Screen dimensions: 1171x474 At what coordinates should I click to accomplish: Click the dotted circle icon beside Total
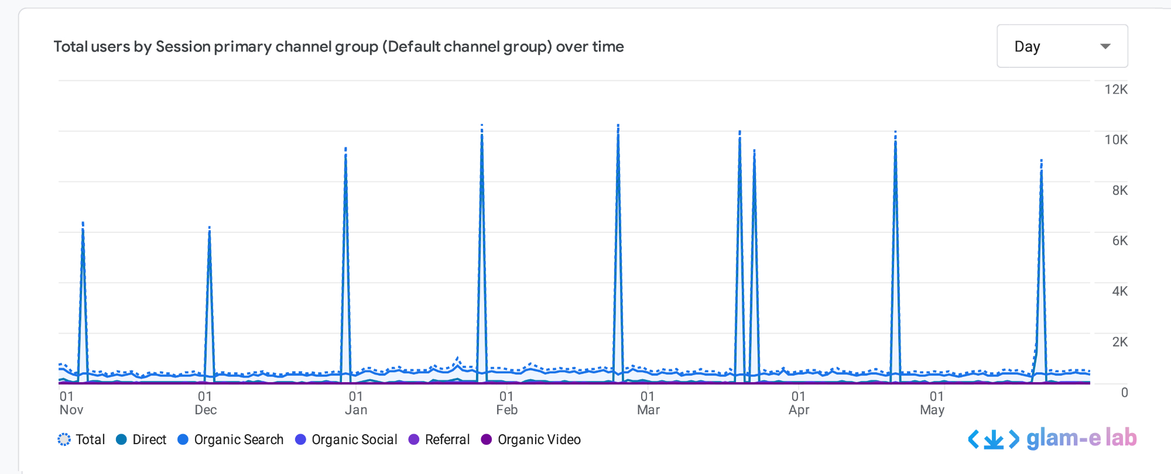64,439
